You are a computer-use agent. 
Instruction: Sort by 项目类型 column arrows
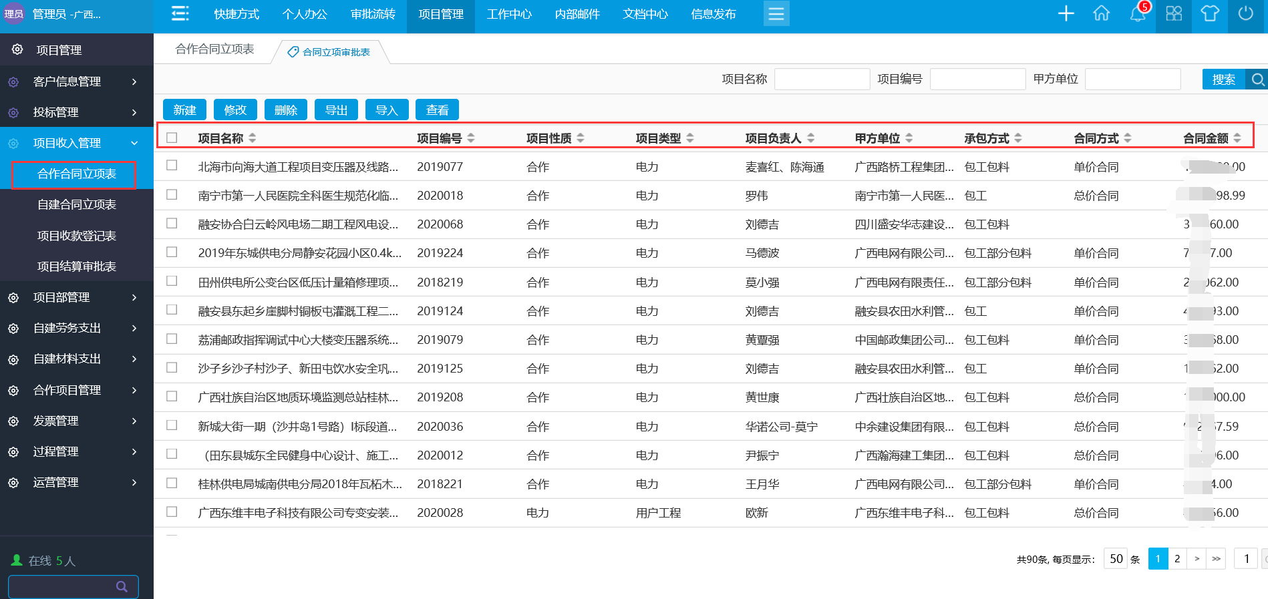690,138
